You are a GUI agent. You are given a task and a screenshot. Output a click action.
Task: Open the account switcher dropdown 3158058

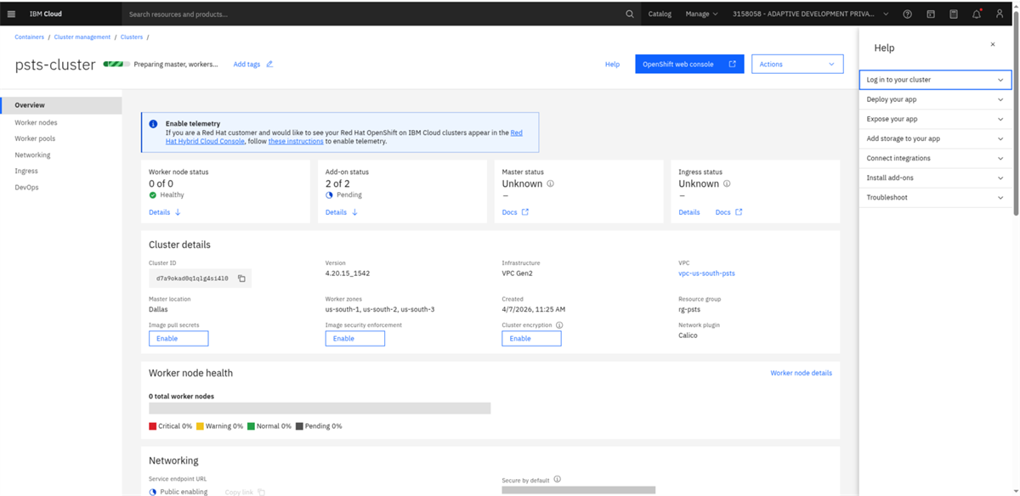pos(810,14)
